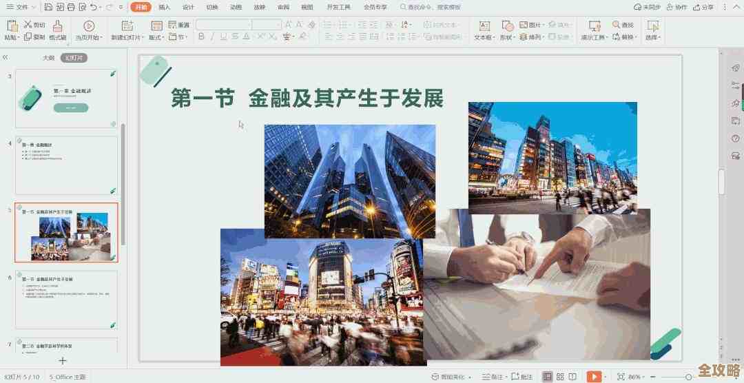744x383 pixels.
Task: Switch to Normal view in status bar
Action: 548,376
